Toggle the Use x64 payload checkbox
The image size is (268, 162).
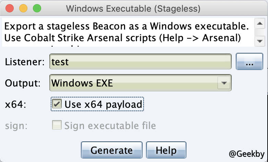tap(58, 104)
